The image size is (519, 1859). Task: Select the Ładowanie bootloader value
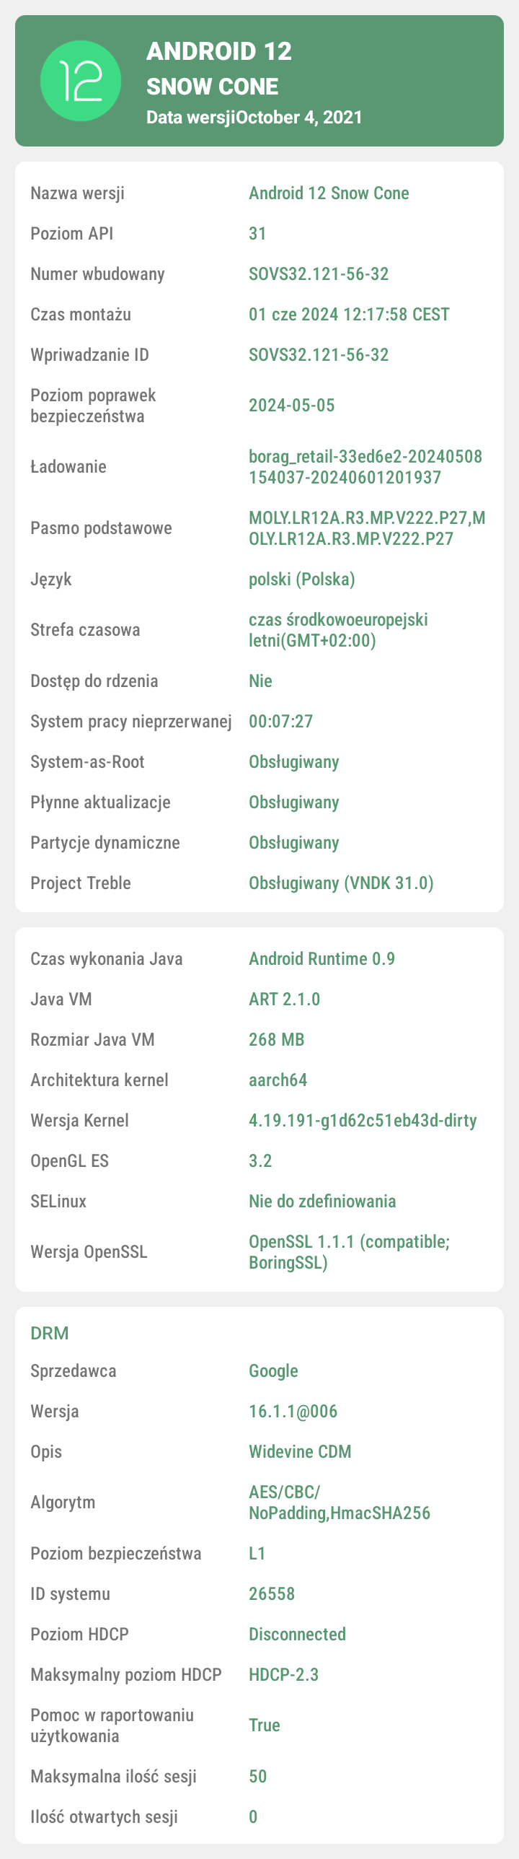click(365, 467)
